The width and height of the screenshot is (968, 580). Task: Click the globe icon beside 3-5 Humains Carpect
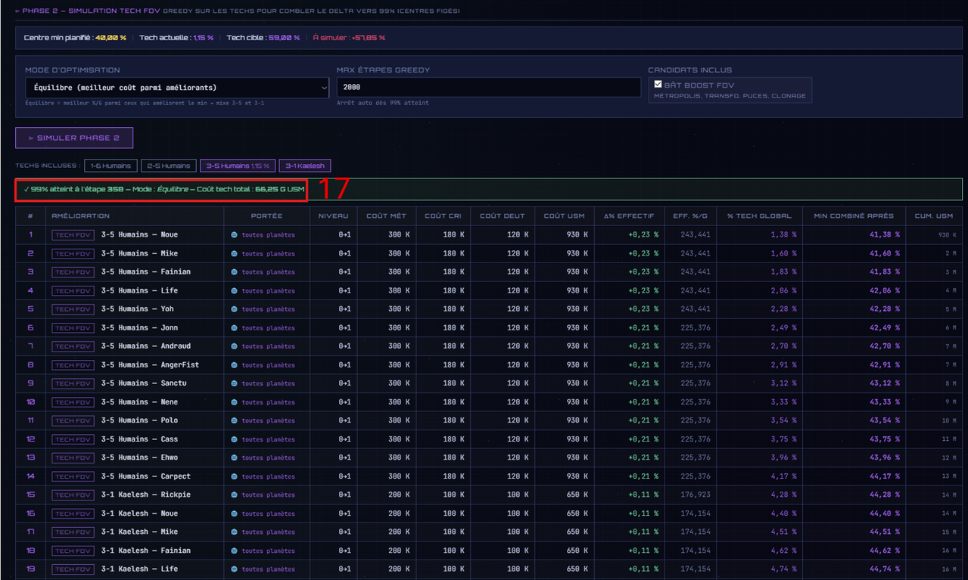pos(234,476)
